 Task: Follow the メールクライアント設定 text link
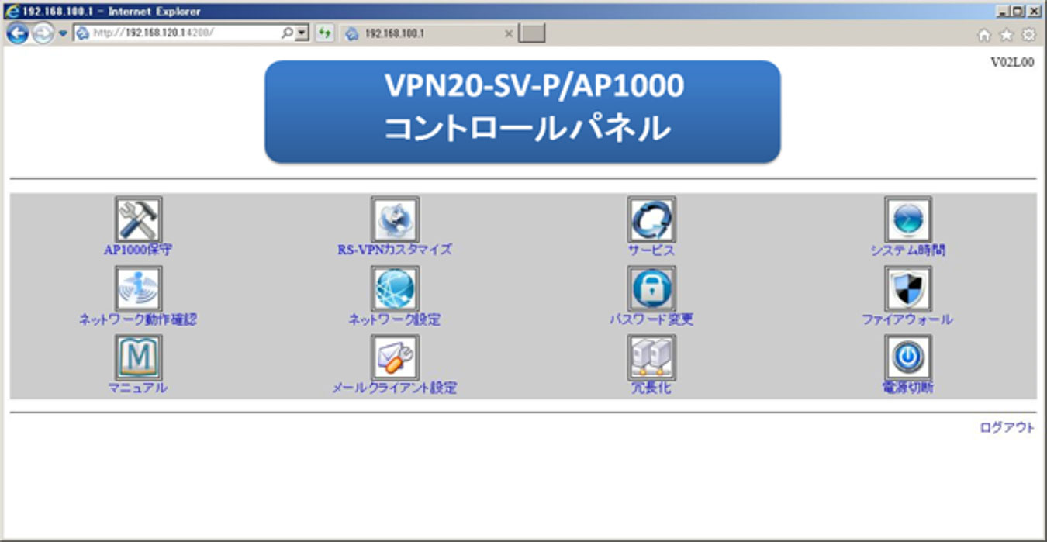[395, 388]
